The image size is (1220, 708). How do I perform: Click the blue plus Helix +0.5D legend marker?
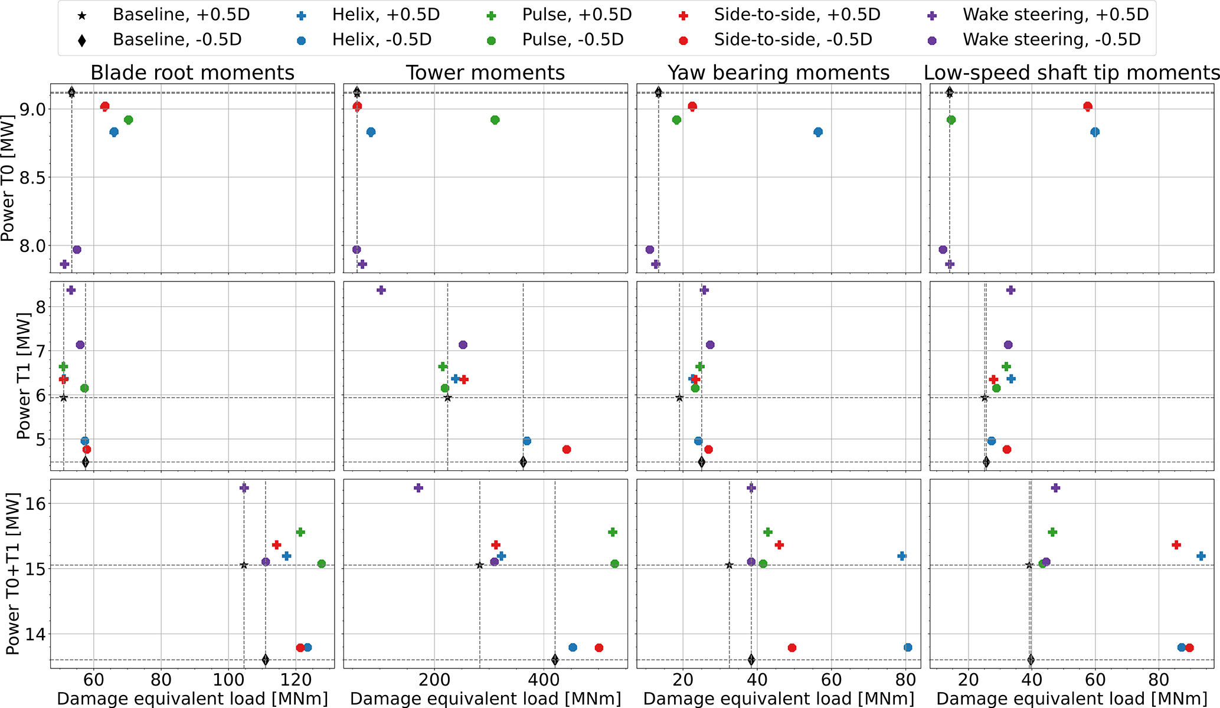tap(301, 16)
